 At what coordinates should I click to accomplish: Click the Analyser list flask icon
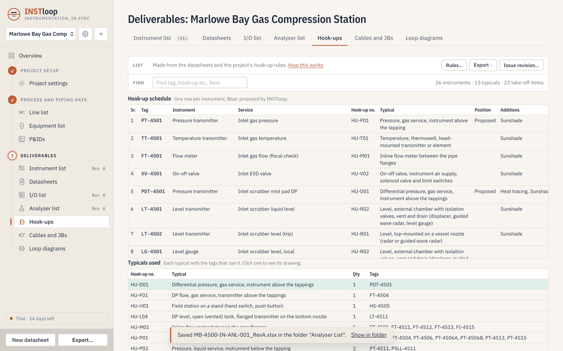(22, 208)
